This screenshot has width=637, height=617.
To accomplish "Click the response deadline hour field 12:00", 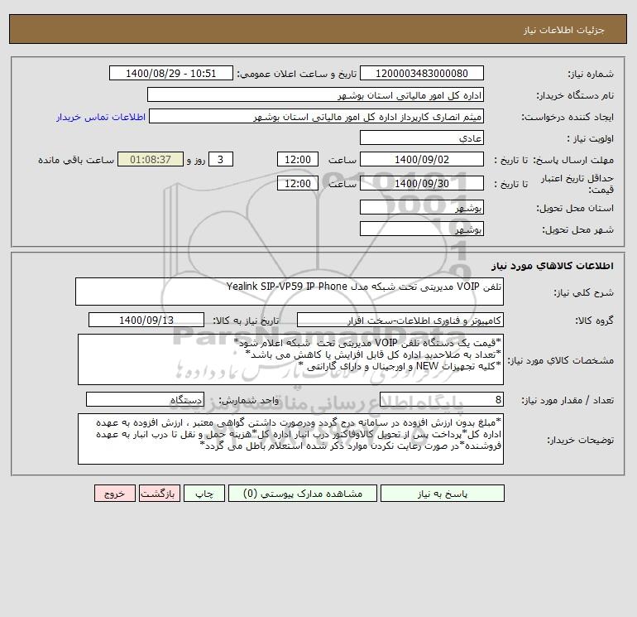I will pyautogui.click(x=298, y=160).
